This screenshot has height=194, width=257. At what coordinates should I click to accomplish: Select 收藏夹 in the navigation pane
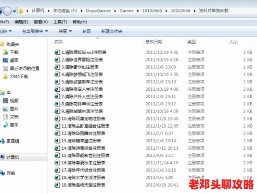point(12,44)
